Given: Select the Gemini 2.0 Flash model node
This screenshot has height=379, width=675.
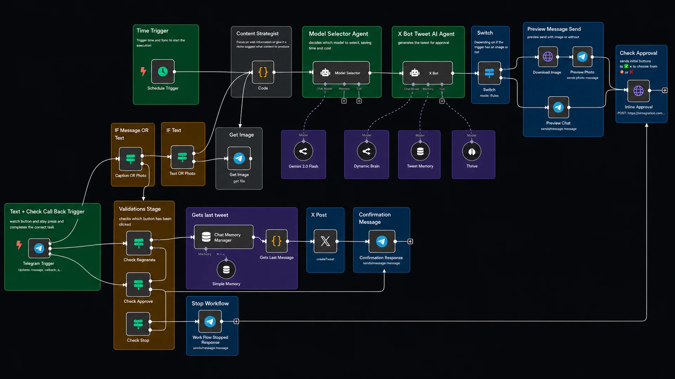Looking at the screenshot, I should pyautogui.click(x=303, y=151).
